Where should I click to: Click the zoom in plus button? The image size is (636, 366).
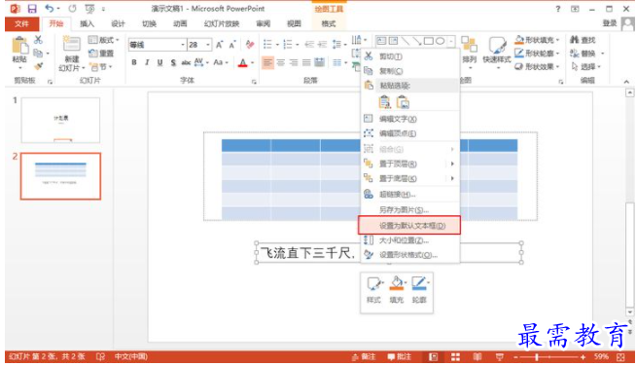(583, 357)
